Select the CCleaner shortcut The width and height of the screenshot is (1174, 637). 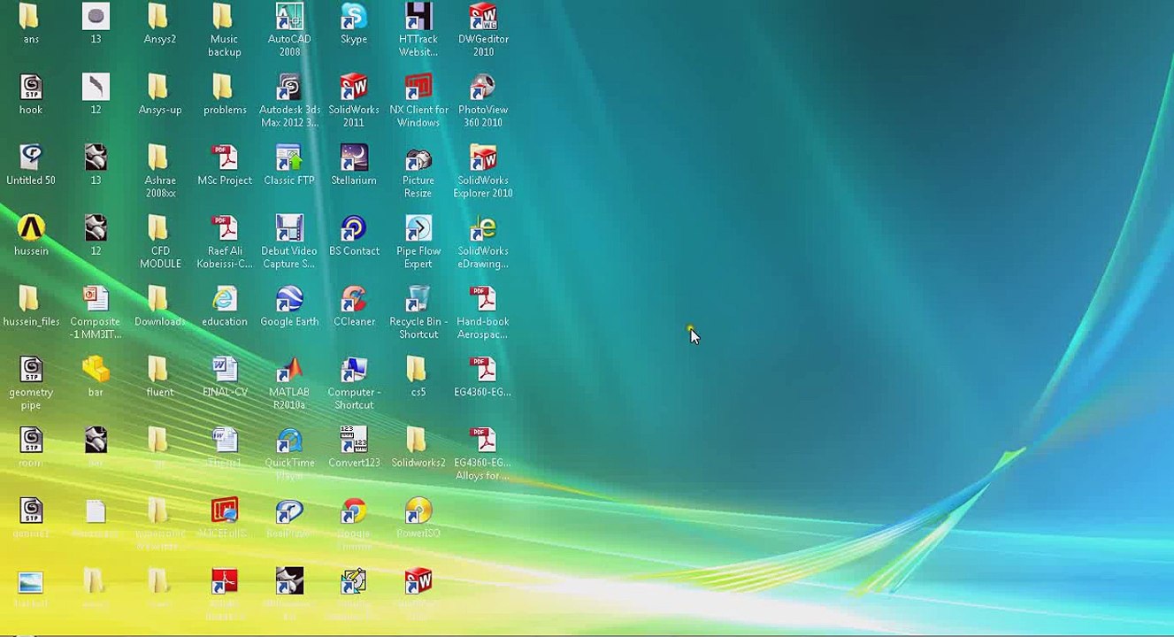[x=354, y=300]
